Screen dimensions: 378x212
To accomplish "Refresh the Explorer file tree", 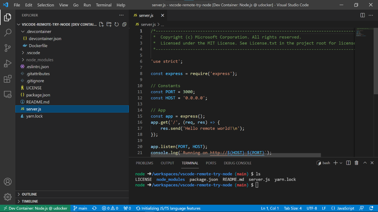I will click(x=117, y=24).
